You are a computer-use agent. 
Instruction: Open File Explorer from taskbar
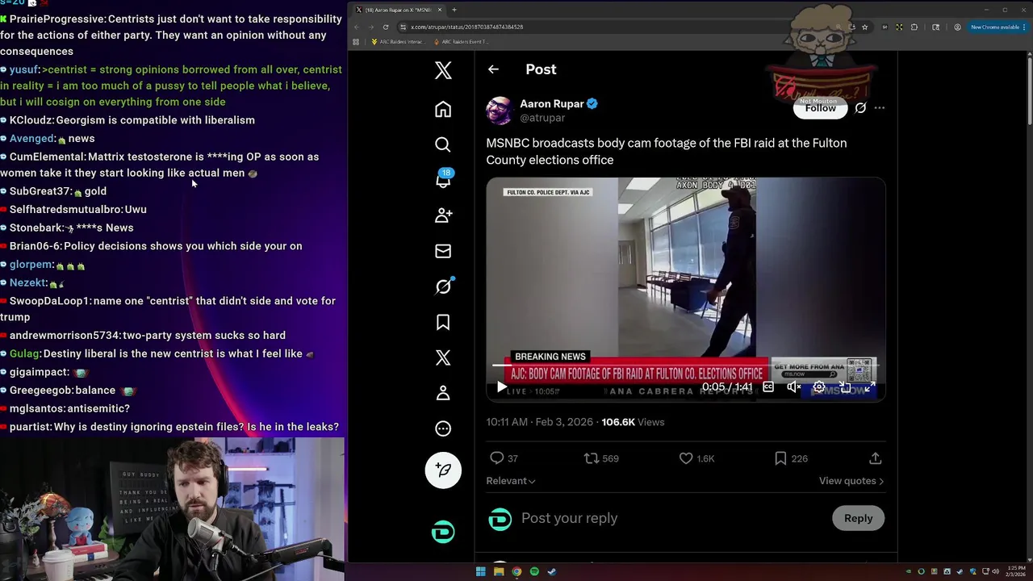[x=499, y=571]
